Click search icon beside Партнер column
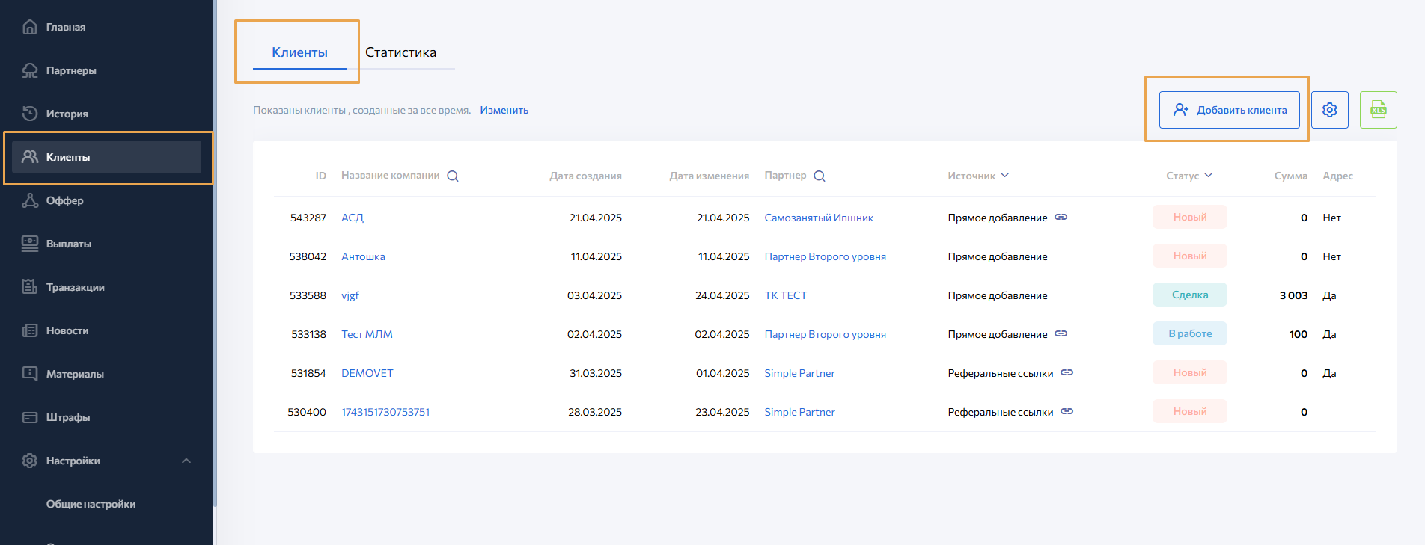The image size is (1425, 545). coord(820,176)
